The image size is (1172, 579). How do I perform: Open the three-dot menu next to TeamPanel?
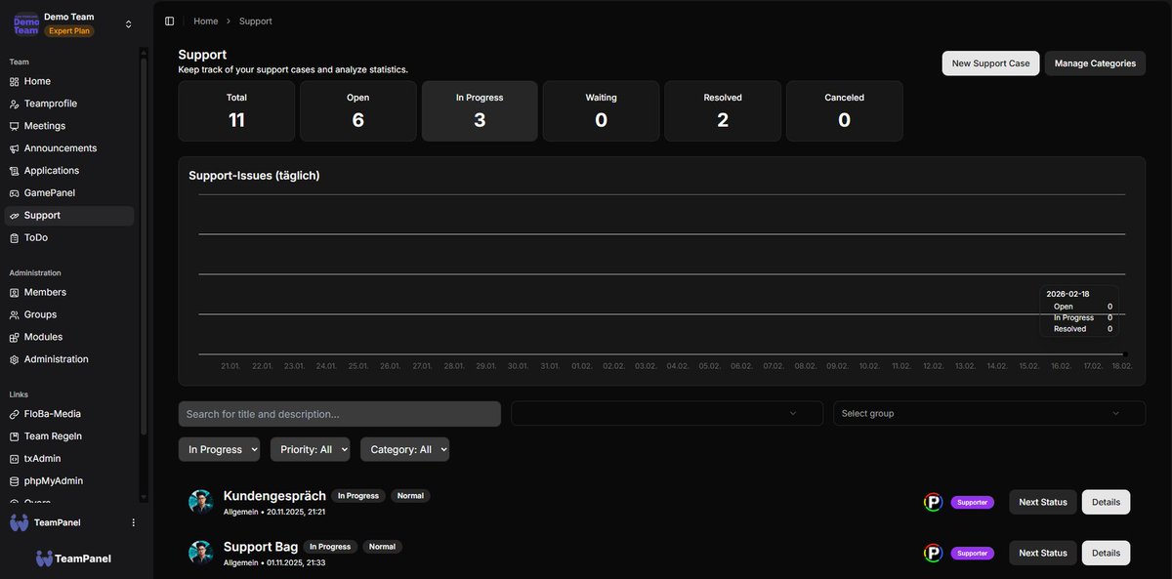[x=133, y=521]
